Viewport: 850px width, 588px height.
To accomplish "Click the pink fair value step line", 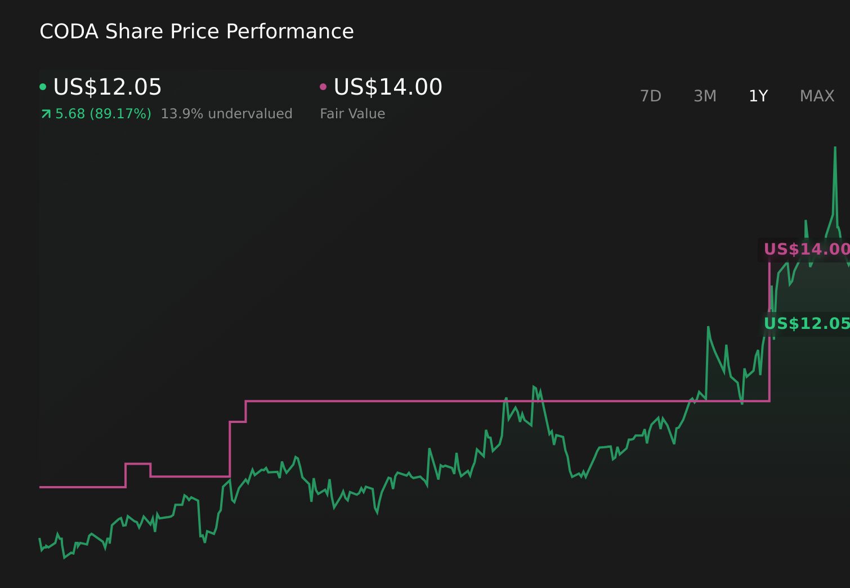I will click(x=394, y=401).
